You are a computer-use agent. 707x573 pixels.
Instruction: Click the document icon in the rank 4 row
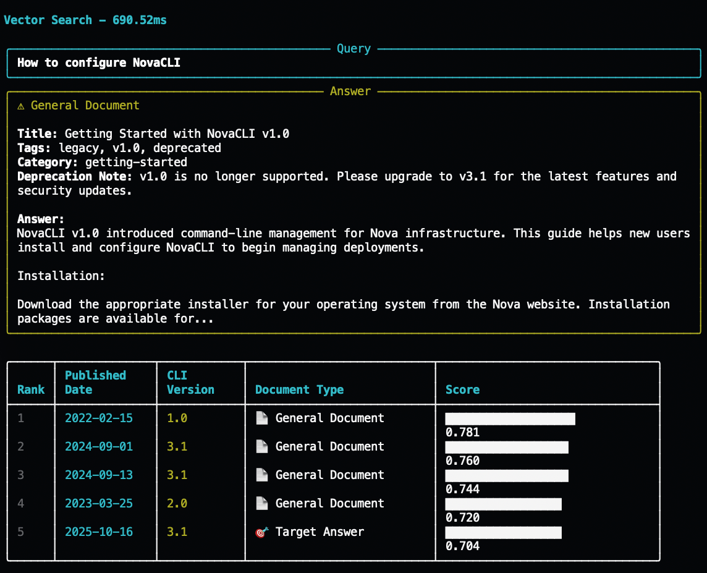[262, 504]
